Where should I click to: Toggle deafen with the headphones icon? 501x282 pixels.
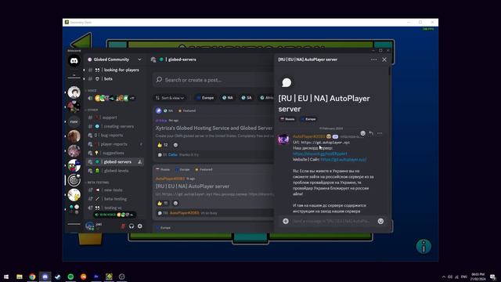point(132,226)
